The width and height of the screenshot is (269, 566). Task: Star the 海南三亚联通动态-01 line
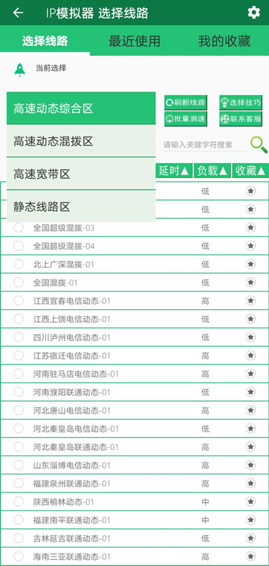(251, 557)
